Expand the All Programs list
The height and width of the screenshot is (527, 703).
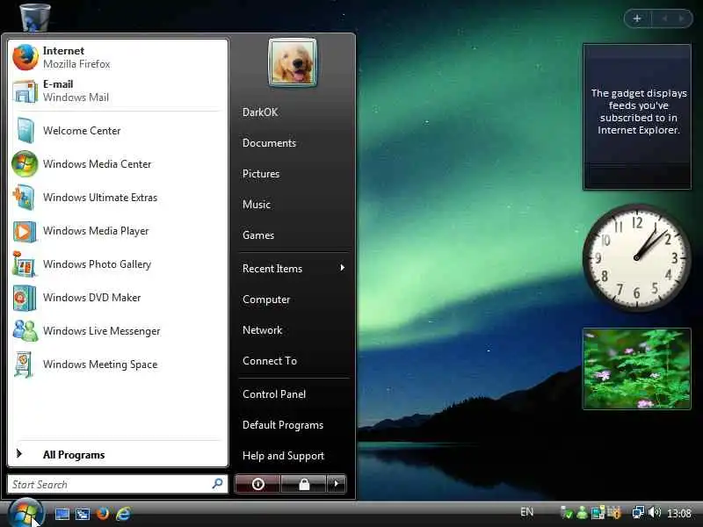[x=118, y=454]
